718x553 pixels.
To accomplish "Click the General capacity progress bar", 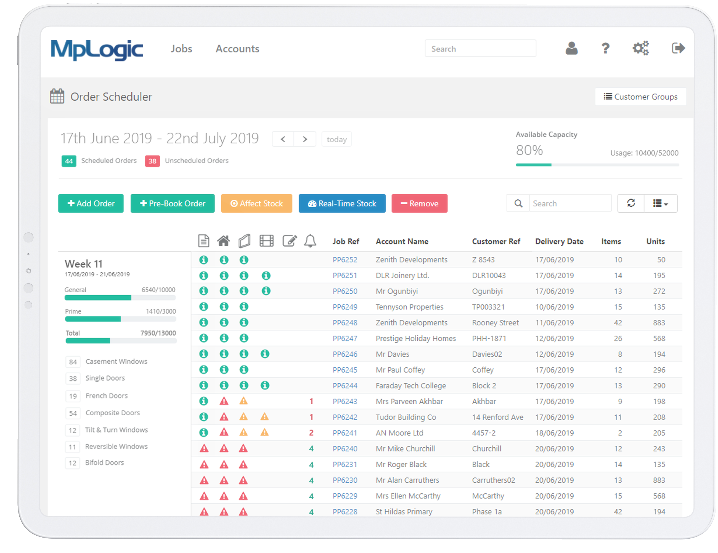I will click(120, 298).
